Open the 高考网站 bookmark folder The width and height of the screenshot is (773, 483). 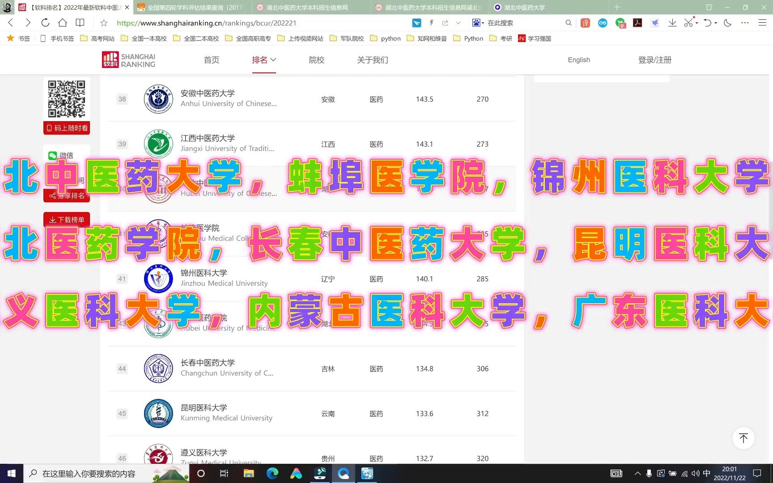(97, 38)
